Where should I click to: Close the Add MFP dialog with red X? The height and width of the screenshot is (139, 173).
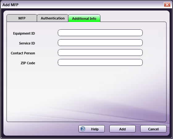[x=167, y=5]
